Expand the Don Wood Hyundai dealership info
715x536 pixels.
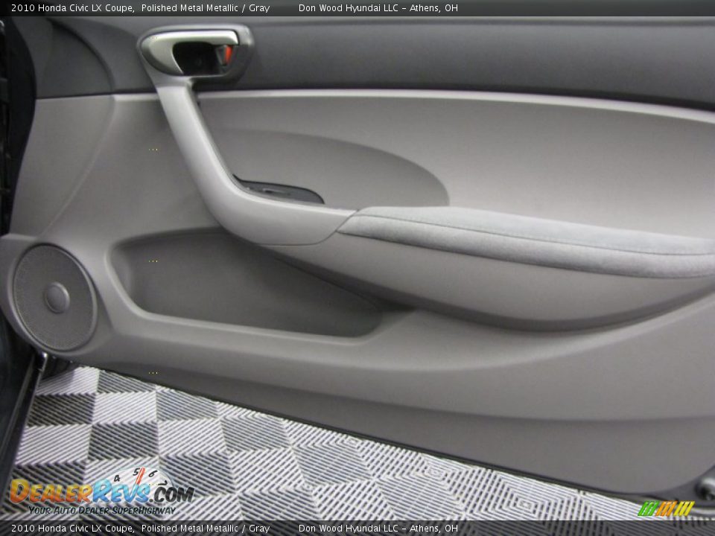[x=376, y=8]
